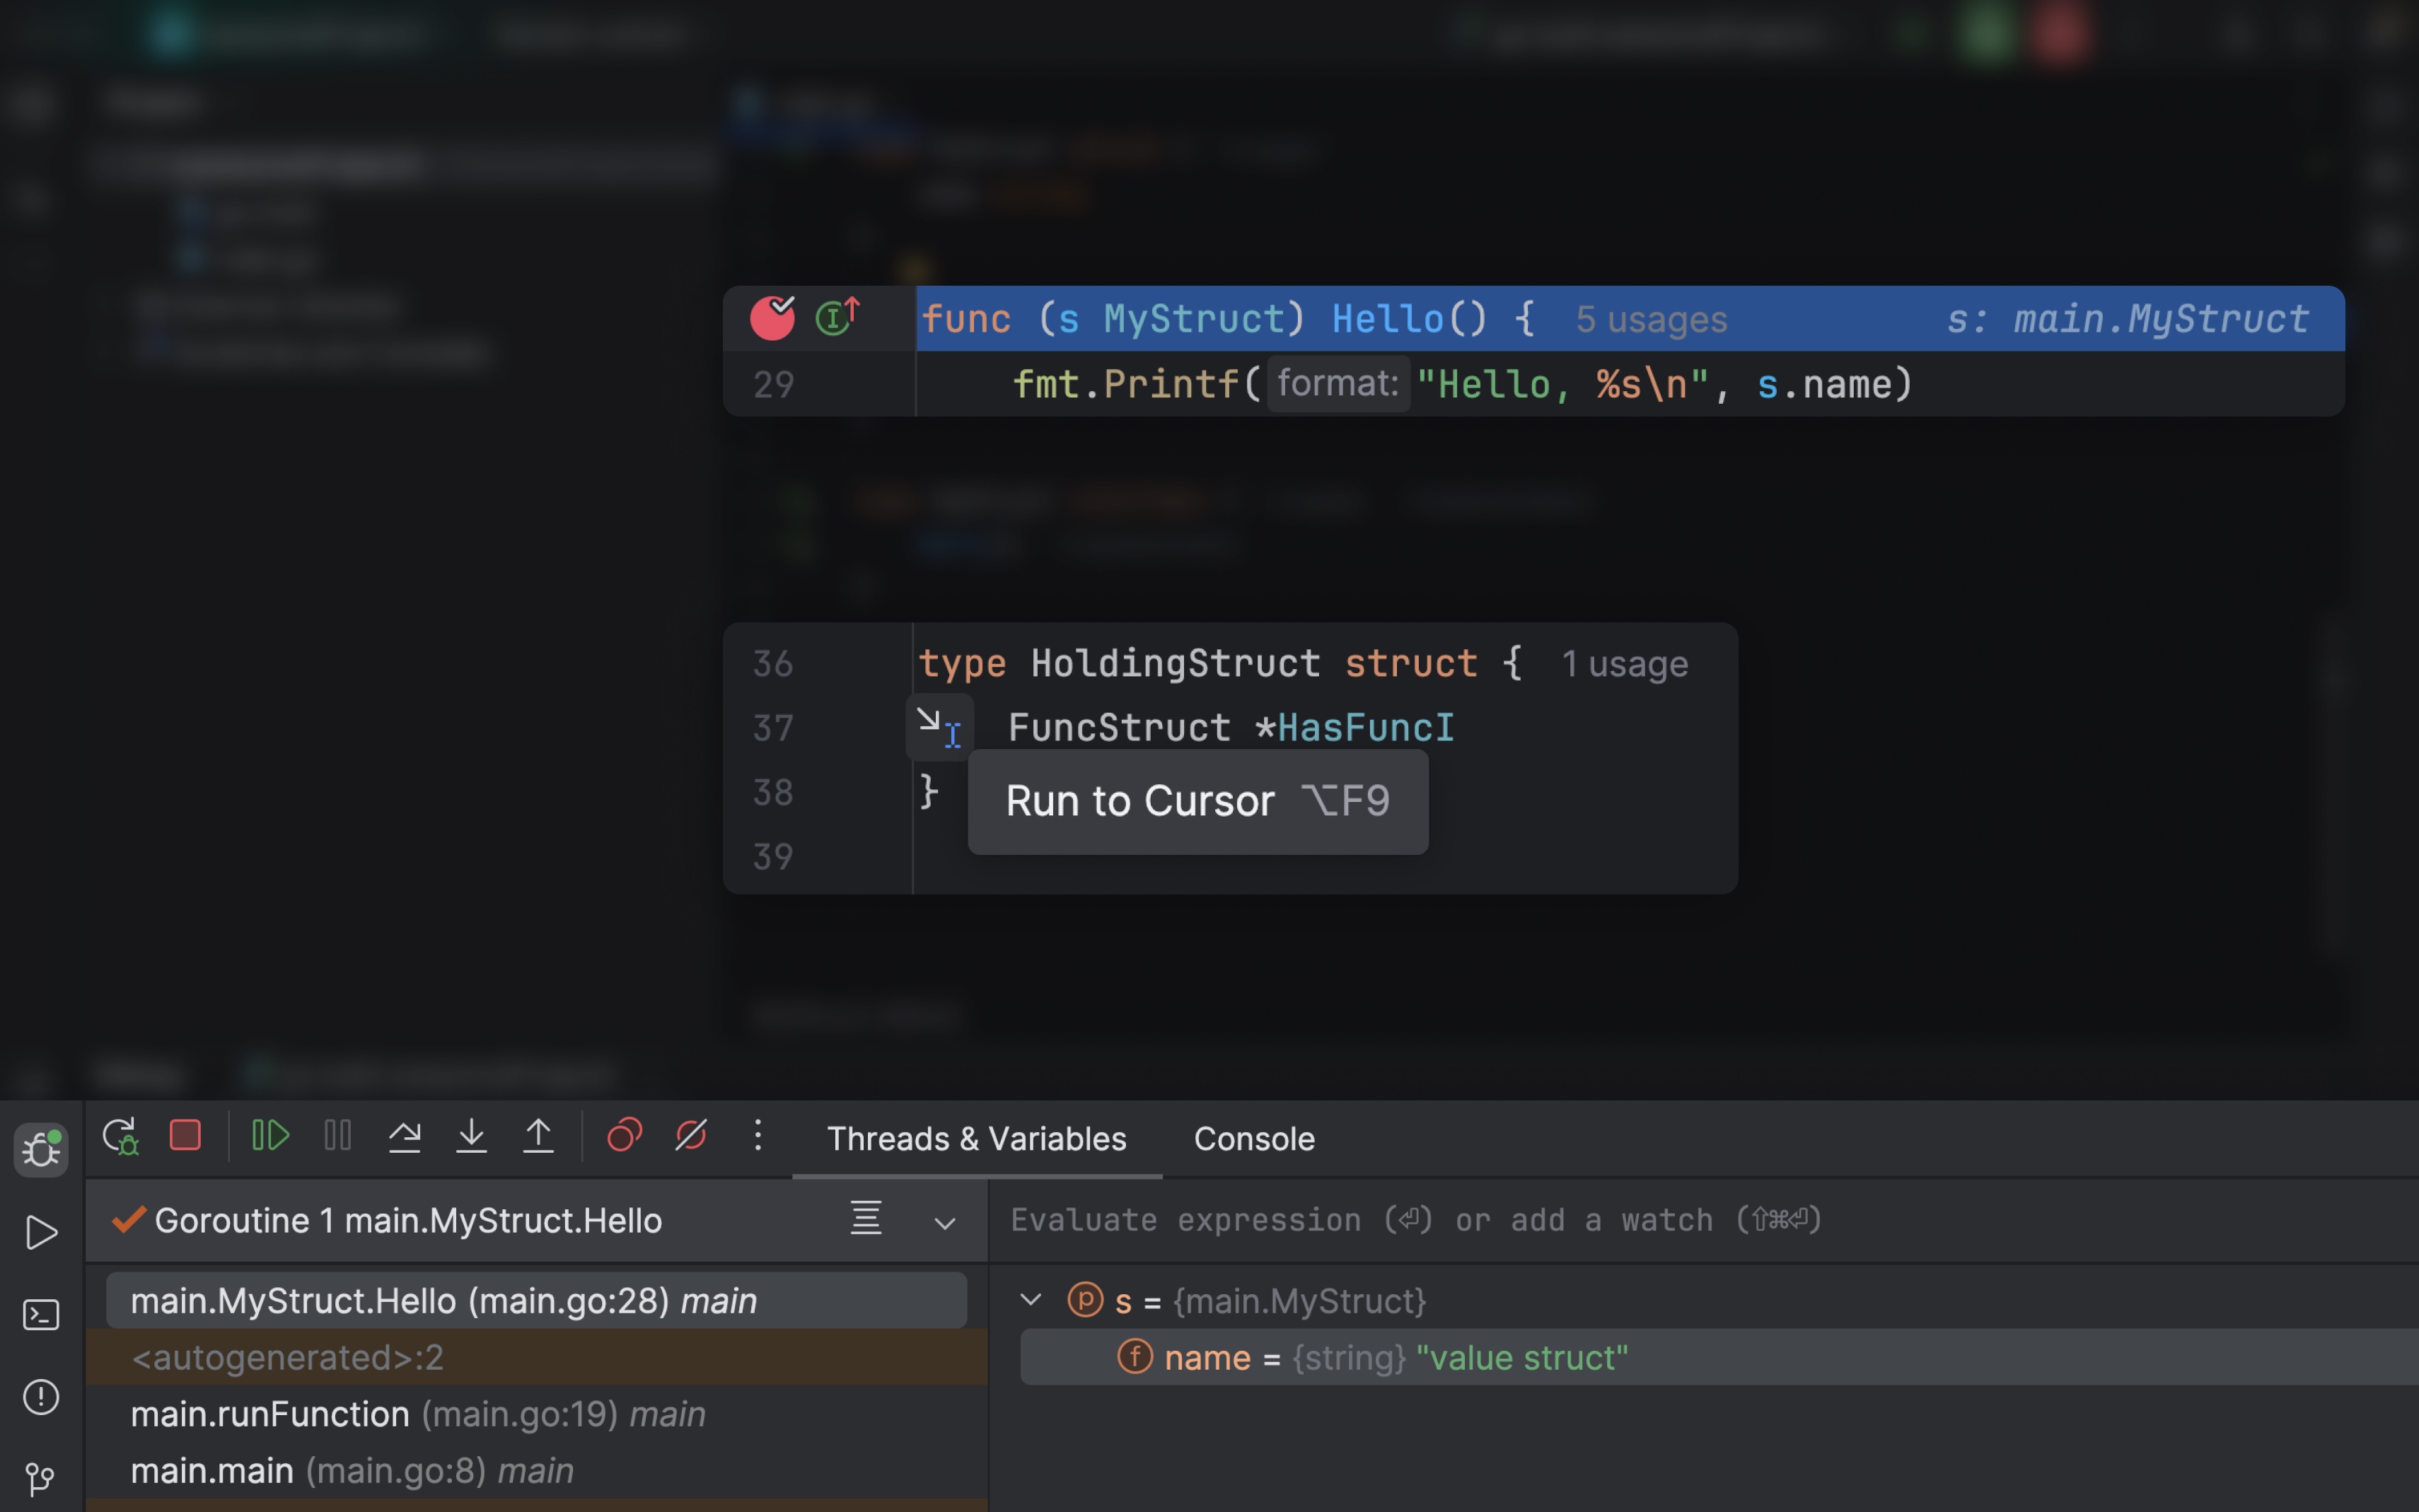Screen dimensions: 2419x1512
Task: Click the Step Out icon
Action: point(538,1136)
